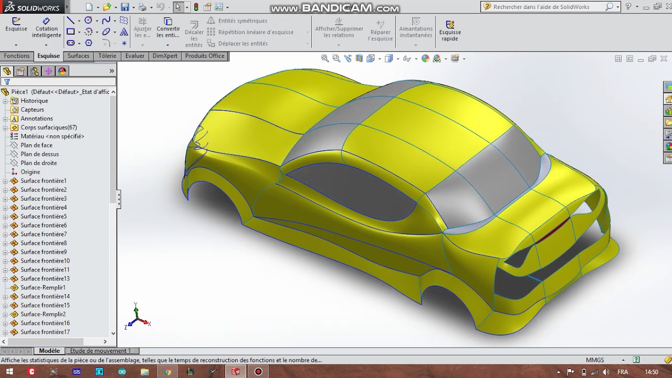Expand the Historique tree node
Viewport: 672px width, 378px height.
pos(5,101)
